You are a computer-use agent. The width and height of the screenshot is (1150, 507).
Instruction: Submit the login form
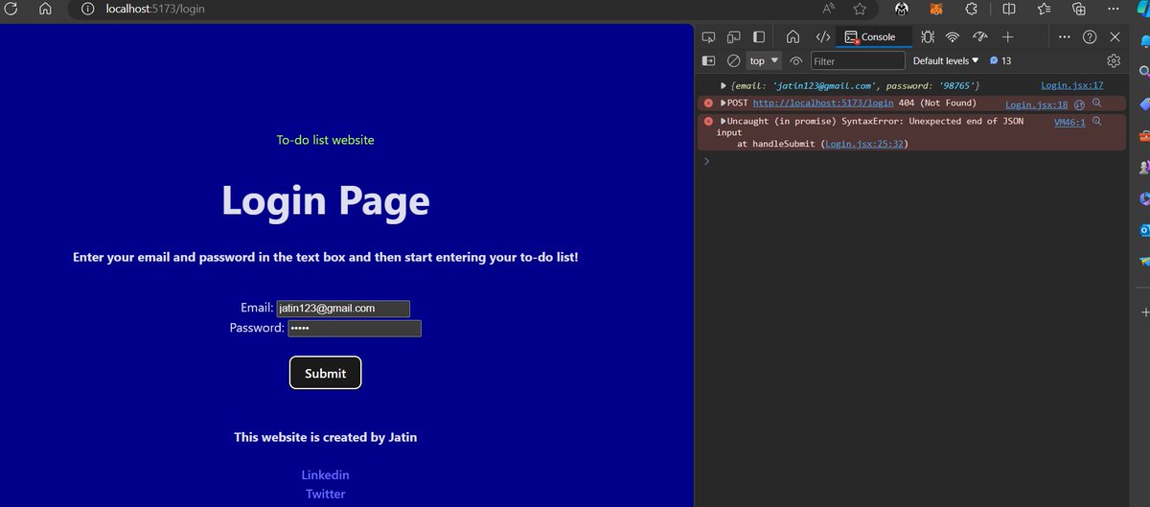tap(325, 373)
